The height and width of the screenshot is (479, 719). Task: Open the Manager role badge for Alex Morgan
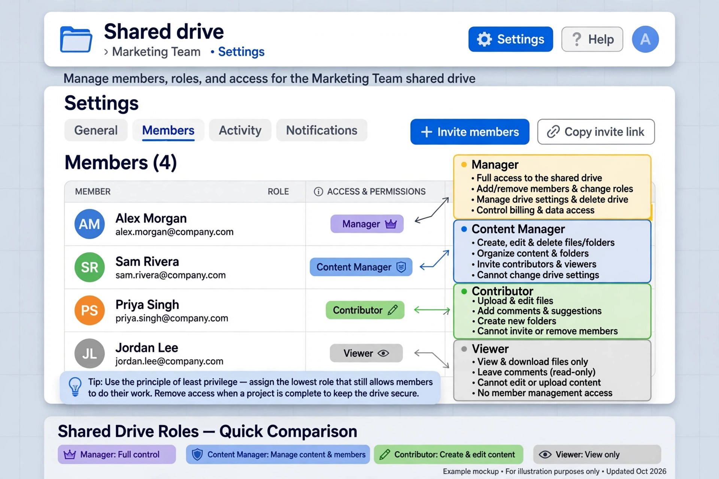tap(367, 224)
